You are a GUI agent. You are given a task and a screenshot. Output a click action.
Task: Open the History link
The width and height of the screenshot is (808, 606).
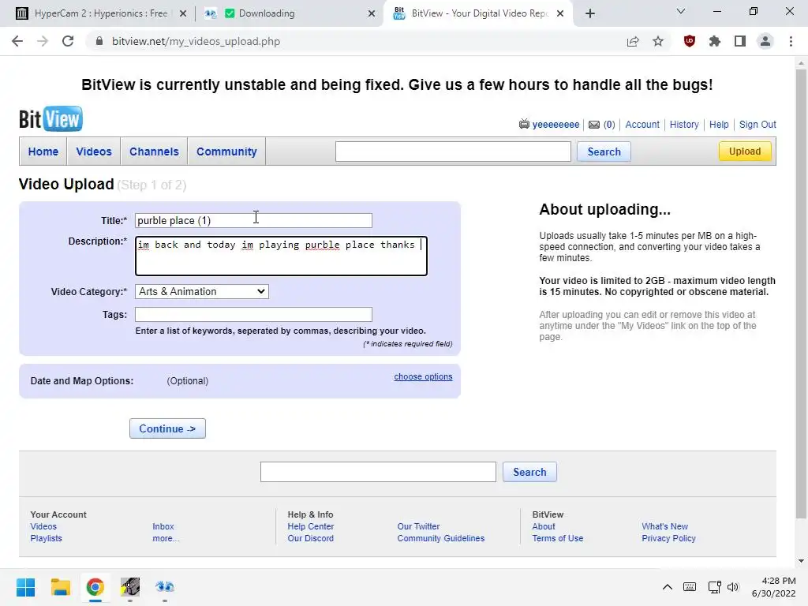[684, 124]
